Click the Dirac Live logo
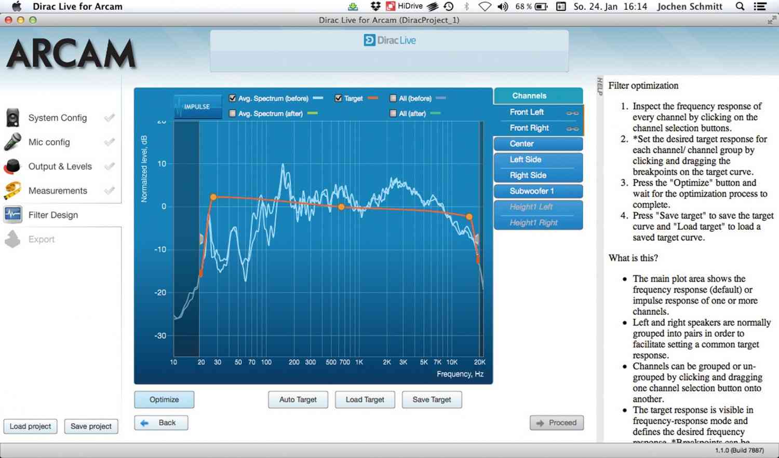This screenshot has width=779, height=458. pyautogui.click(x=390, y=40)
